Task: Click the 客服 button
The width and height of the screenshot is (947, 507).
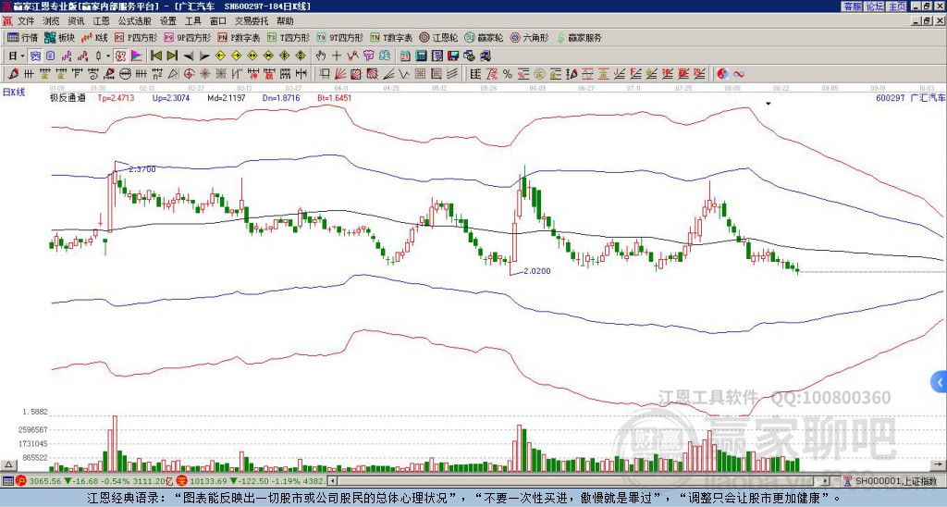Action: click(x=852, y=6)
